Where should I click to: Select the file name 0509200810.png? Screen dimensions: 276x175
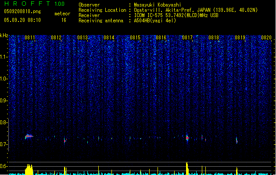[22, 11]
